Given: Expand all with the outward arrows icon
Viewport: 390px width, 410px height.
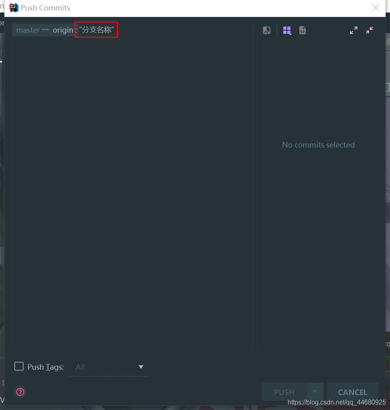Looking at the screenshot, I should [354, 30].
